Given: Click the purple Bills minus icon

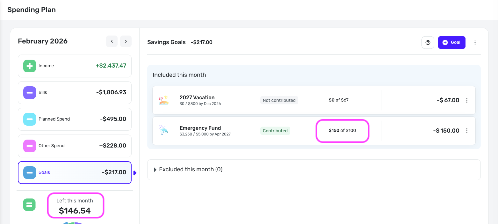Looking at the screenshot, I should (x=29, y=93).
